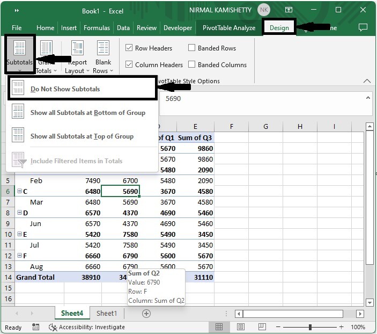Switch to the PivotTable Analyze tab
Image resolution: width=377 pixels, height=334 pixels.
point(228,28)
